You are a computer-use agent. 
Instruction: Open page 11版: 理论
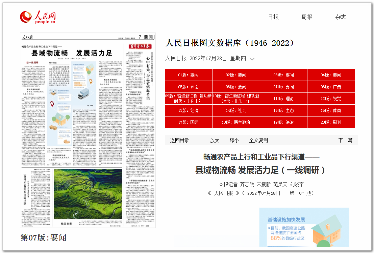coord(283,99)
